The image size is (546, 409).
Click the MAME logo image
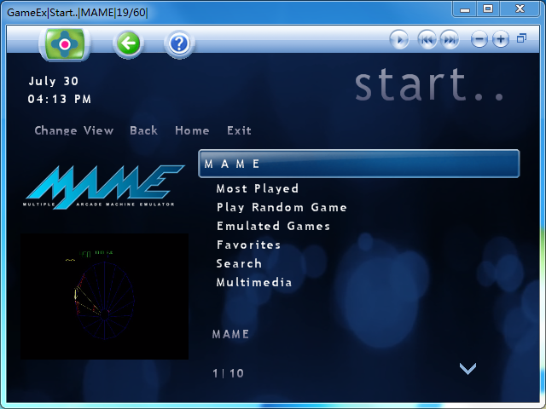104,187
